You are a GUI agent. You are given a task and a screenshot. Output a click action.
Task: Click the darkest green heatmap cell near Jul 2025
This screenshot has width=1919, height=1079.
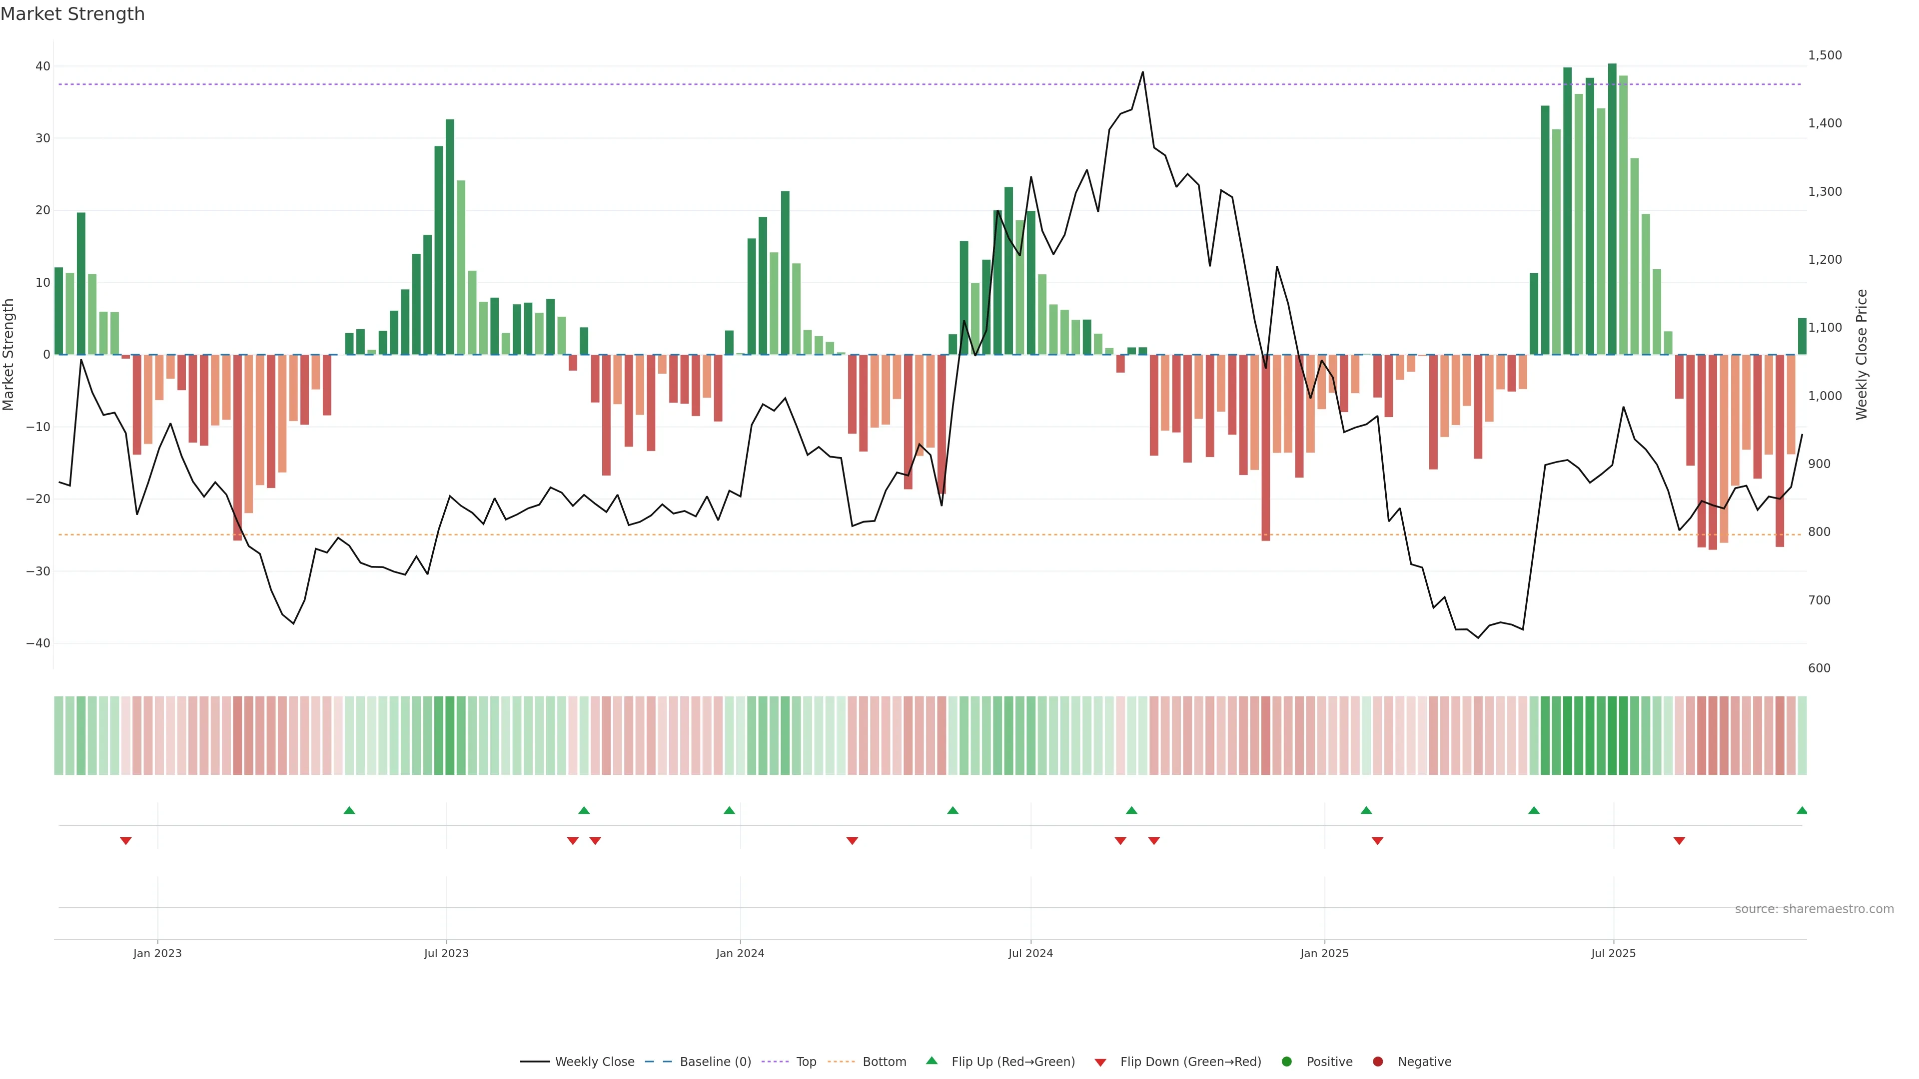(1612, 736)
